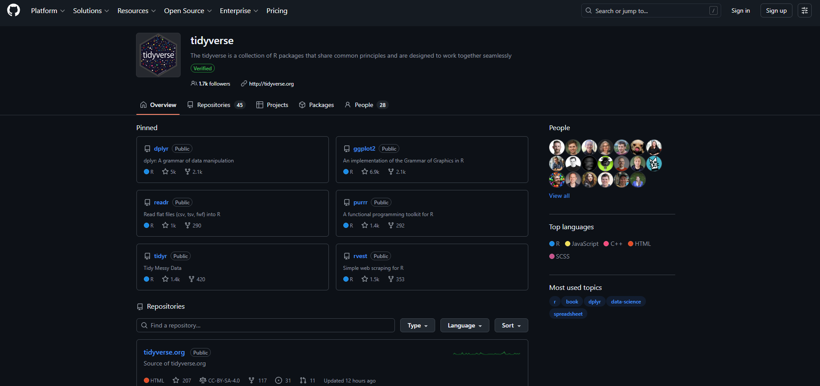
Task: Open the tidyverse hexagon avatar image
Action: pyautogui.click(x=158, y=55)
